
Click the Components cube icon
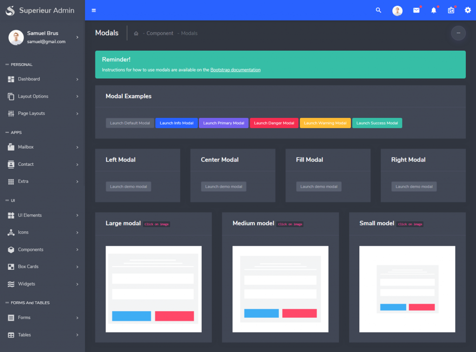point(11,249)
